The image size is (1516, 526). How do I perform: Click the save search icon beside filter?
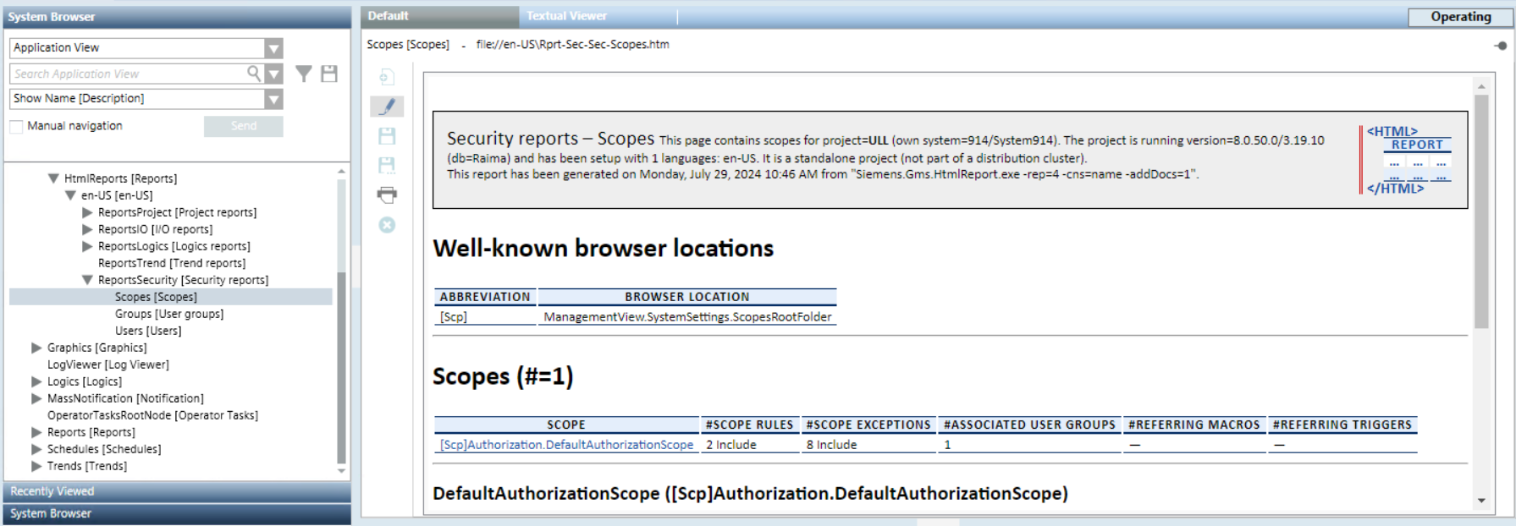(x=329, y=74)
